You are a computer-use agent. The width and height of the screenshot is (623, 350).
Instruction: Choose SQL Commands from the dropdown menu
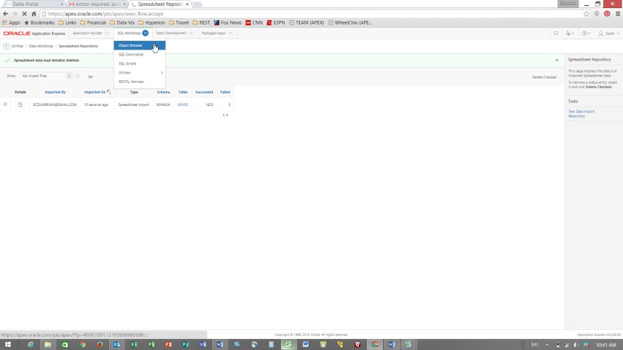[131, 55]
